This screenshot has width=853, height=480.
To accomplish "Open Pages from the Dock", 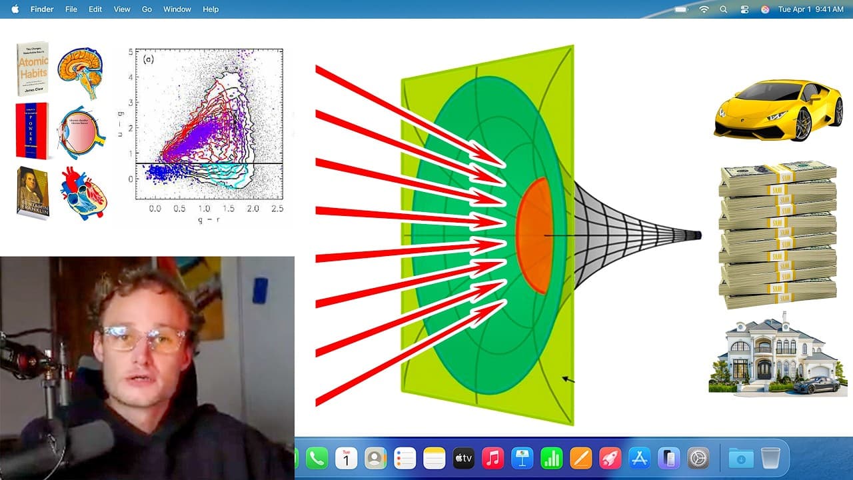I will coord(581,458).
